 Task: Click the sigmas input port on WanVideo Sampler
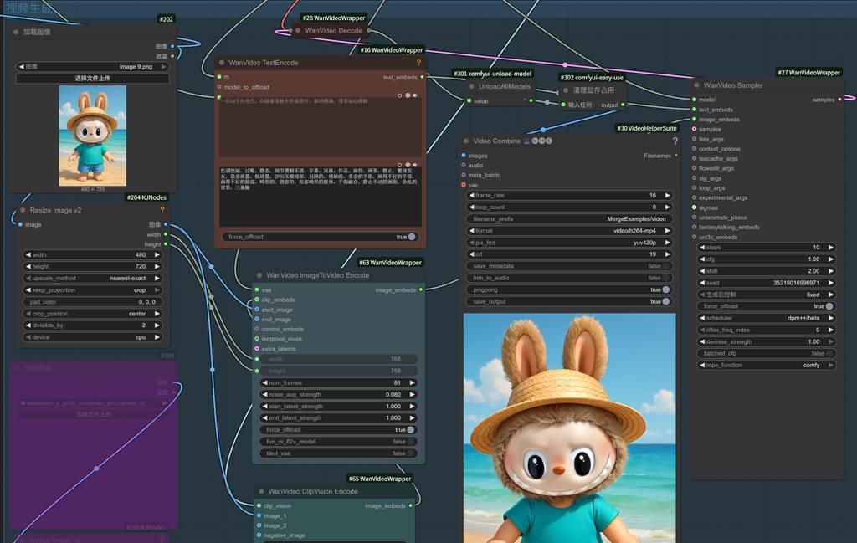click(694, 207)
